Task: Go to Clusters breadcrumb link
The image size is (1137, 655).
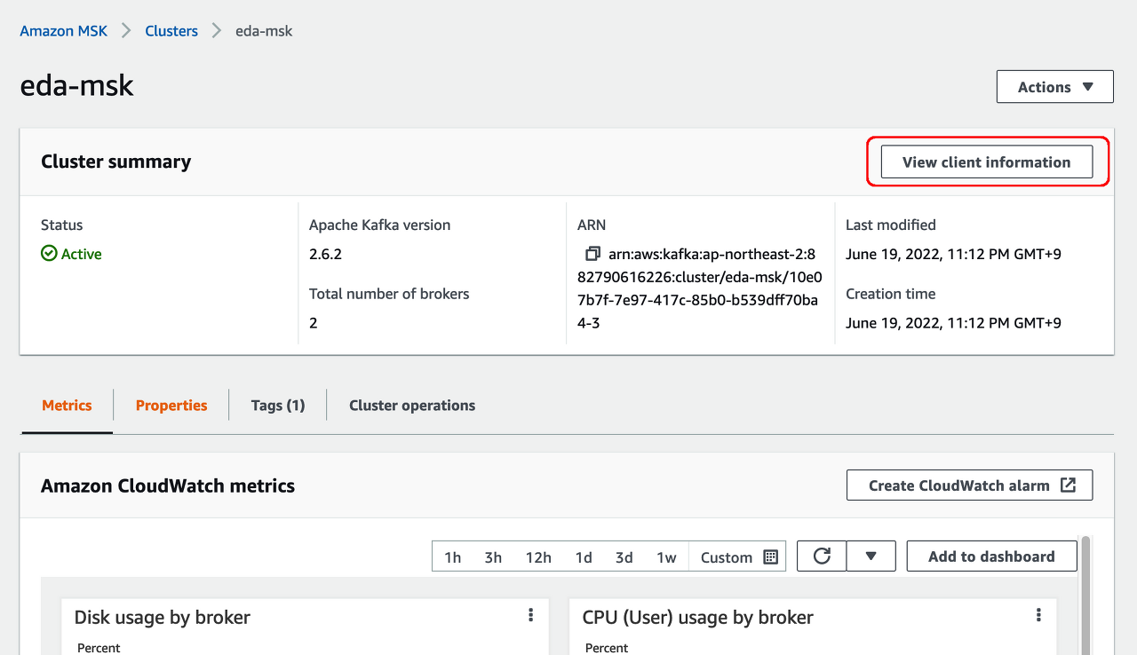Action: coord(171,31)
